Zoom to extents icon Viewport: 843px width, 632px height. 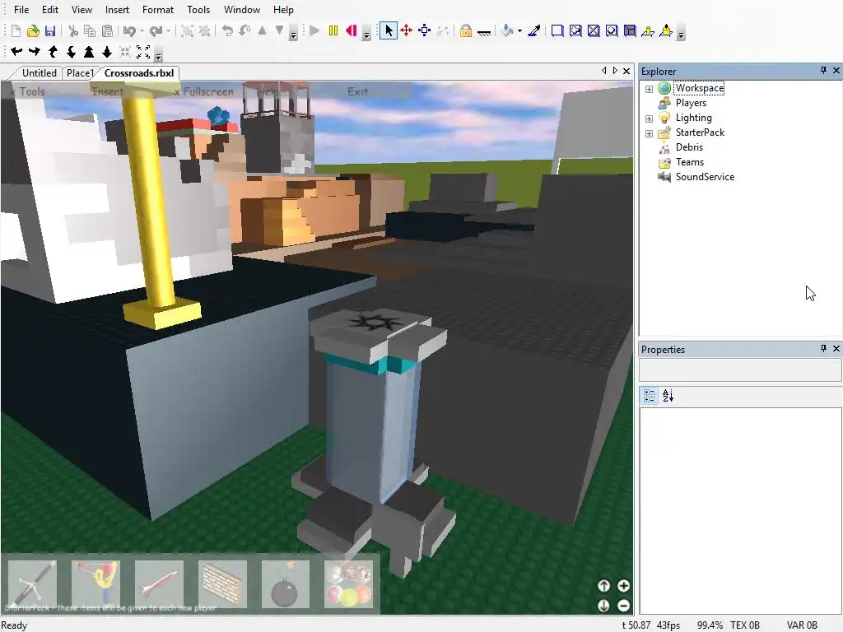(x=143, y=52)
